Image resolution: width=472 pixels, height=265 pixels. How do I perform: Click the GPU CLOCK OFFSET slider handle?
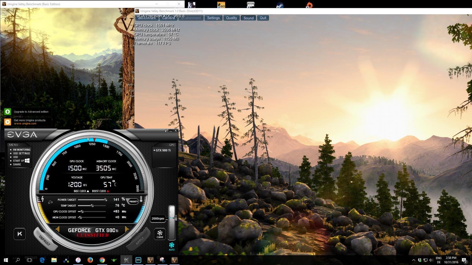tap(82, 212)
